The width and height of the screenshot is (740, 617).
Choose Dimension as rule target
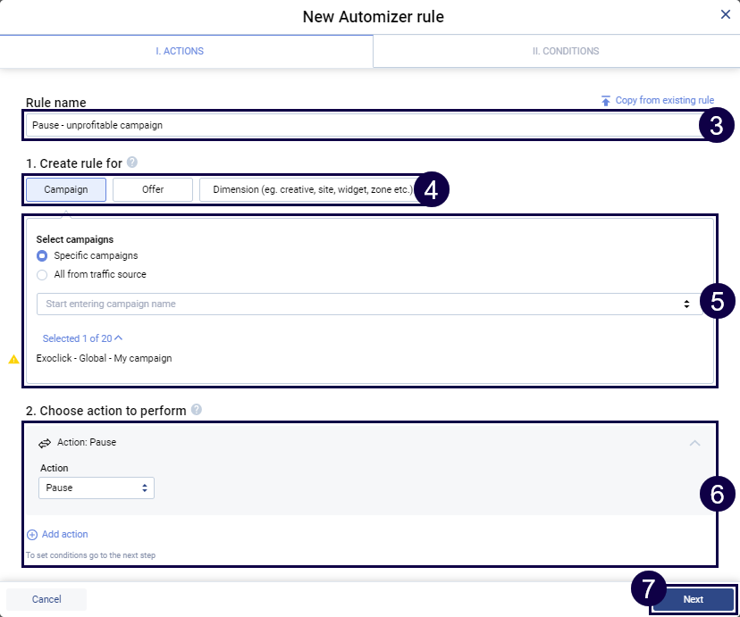pos(311,189)
